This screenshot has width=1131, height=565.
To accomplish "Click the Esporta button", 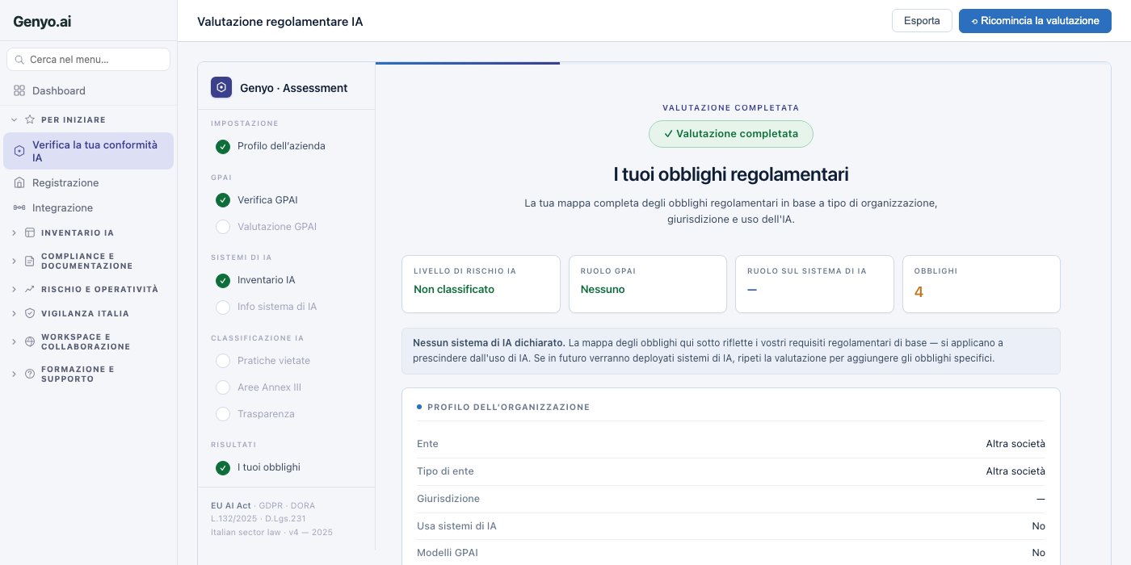I will click(922, 21).
